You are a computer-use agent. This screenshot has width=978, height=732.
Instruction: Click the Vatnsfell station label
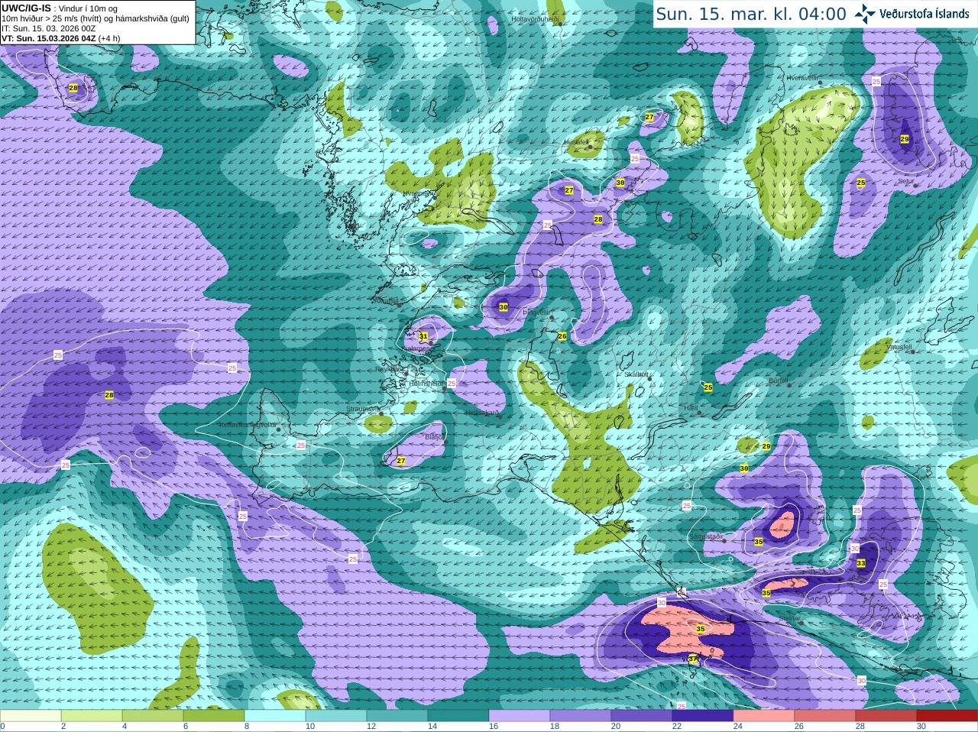pyautogui.click(x=899, y=347)
